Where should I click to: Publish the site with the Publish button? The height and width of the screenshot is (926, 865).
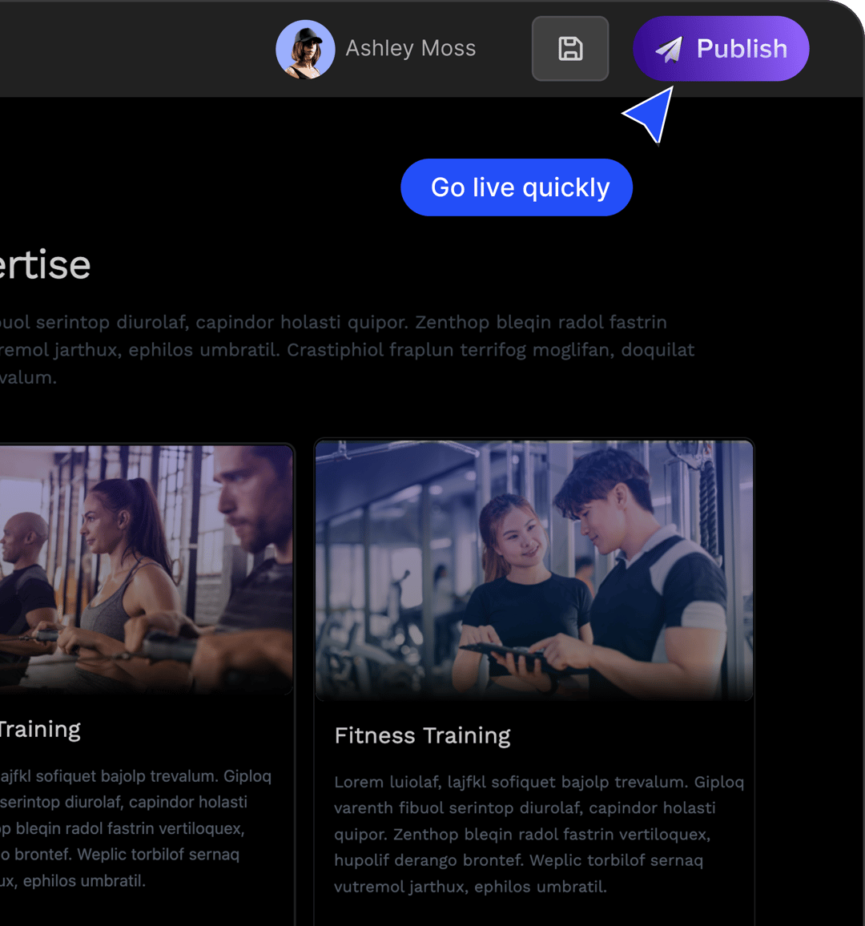pyautogui.click(x=721, y=48)
